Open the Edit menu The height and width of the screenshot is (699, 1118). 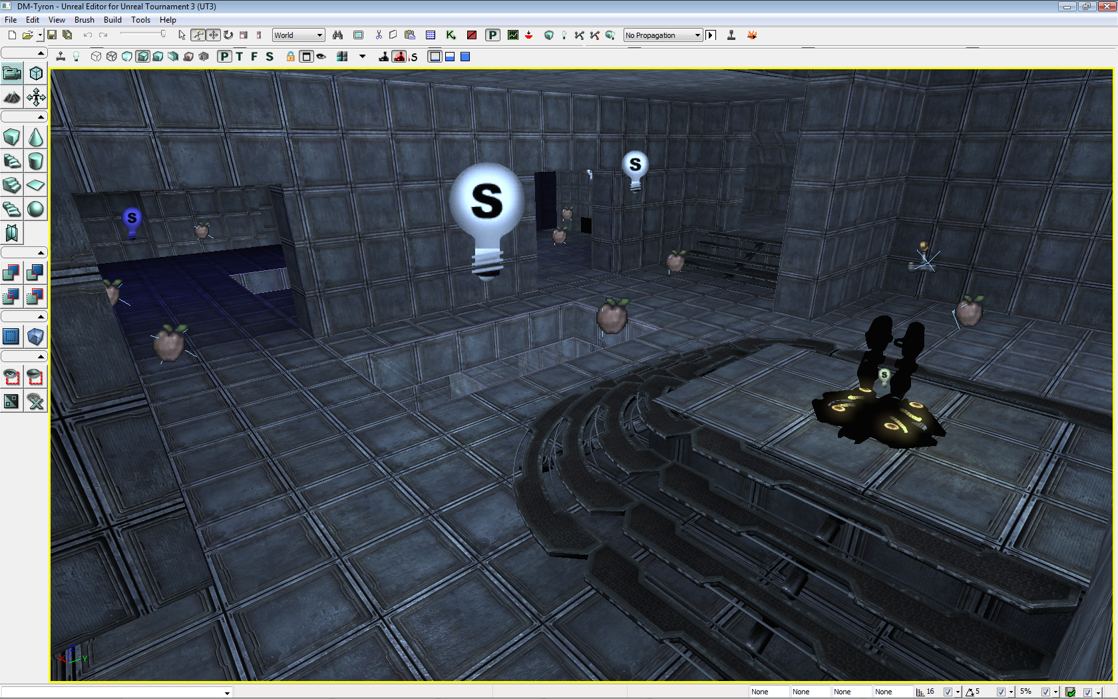(33, 20)
